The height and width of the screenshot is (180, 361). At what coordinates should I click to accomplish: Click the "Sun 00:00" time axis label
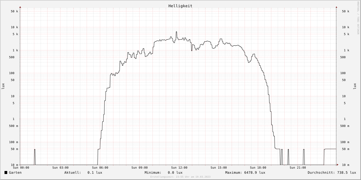pyautogui.click(x=21, y=168)
